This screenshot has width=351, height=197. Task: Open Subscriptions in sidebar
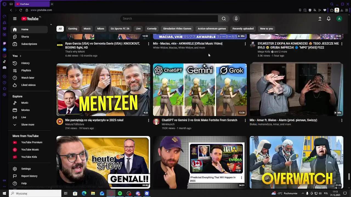29,44
